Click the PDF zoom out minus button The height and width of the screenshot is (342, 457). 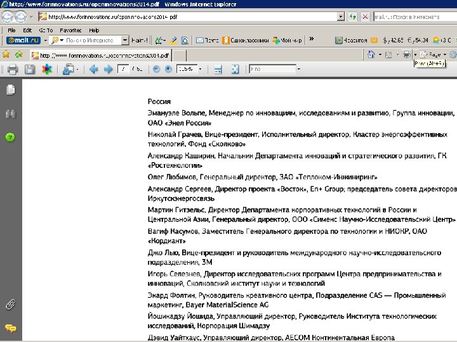157,69
